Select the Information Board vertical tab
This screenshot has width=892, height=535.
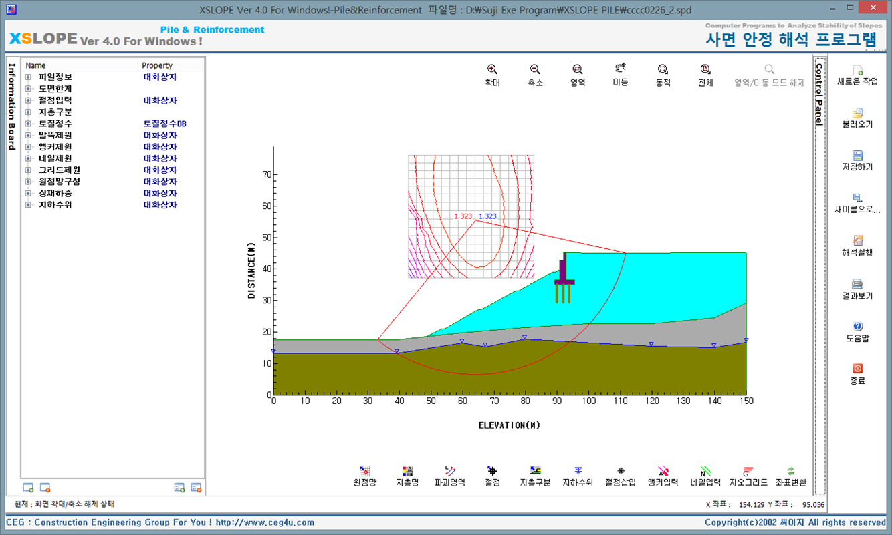click(x=11, y=107)
